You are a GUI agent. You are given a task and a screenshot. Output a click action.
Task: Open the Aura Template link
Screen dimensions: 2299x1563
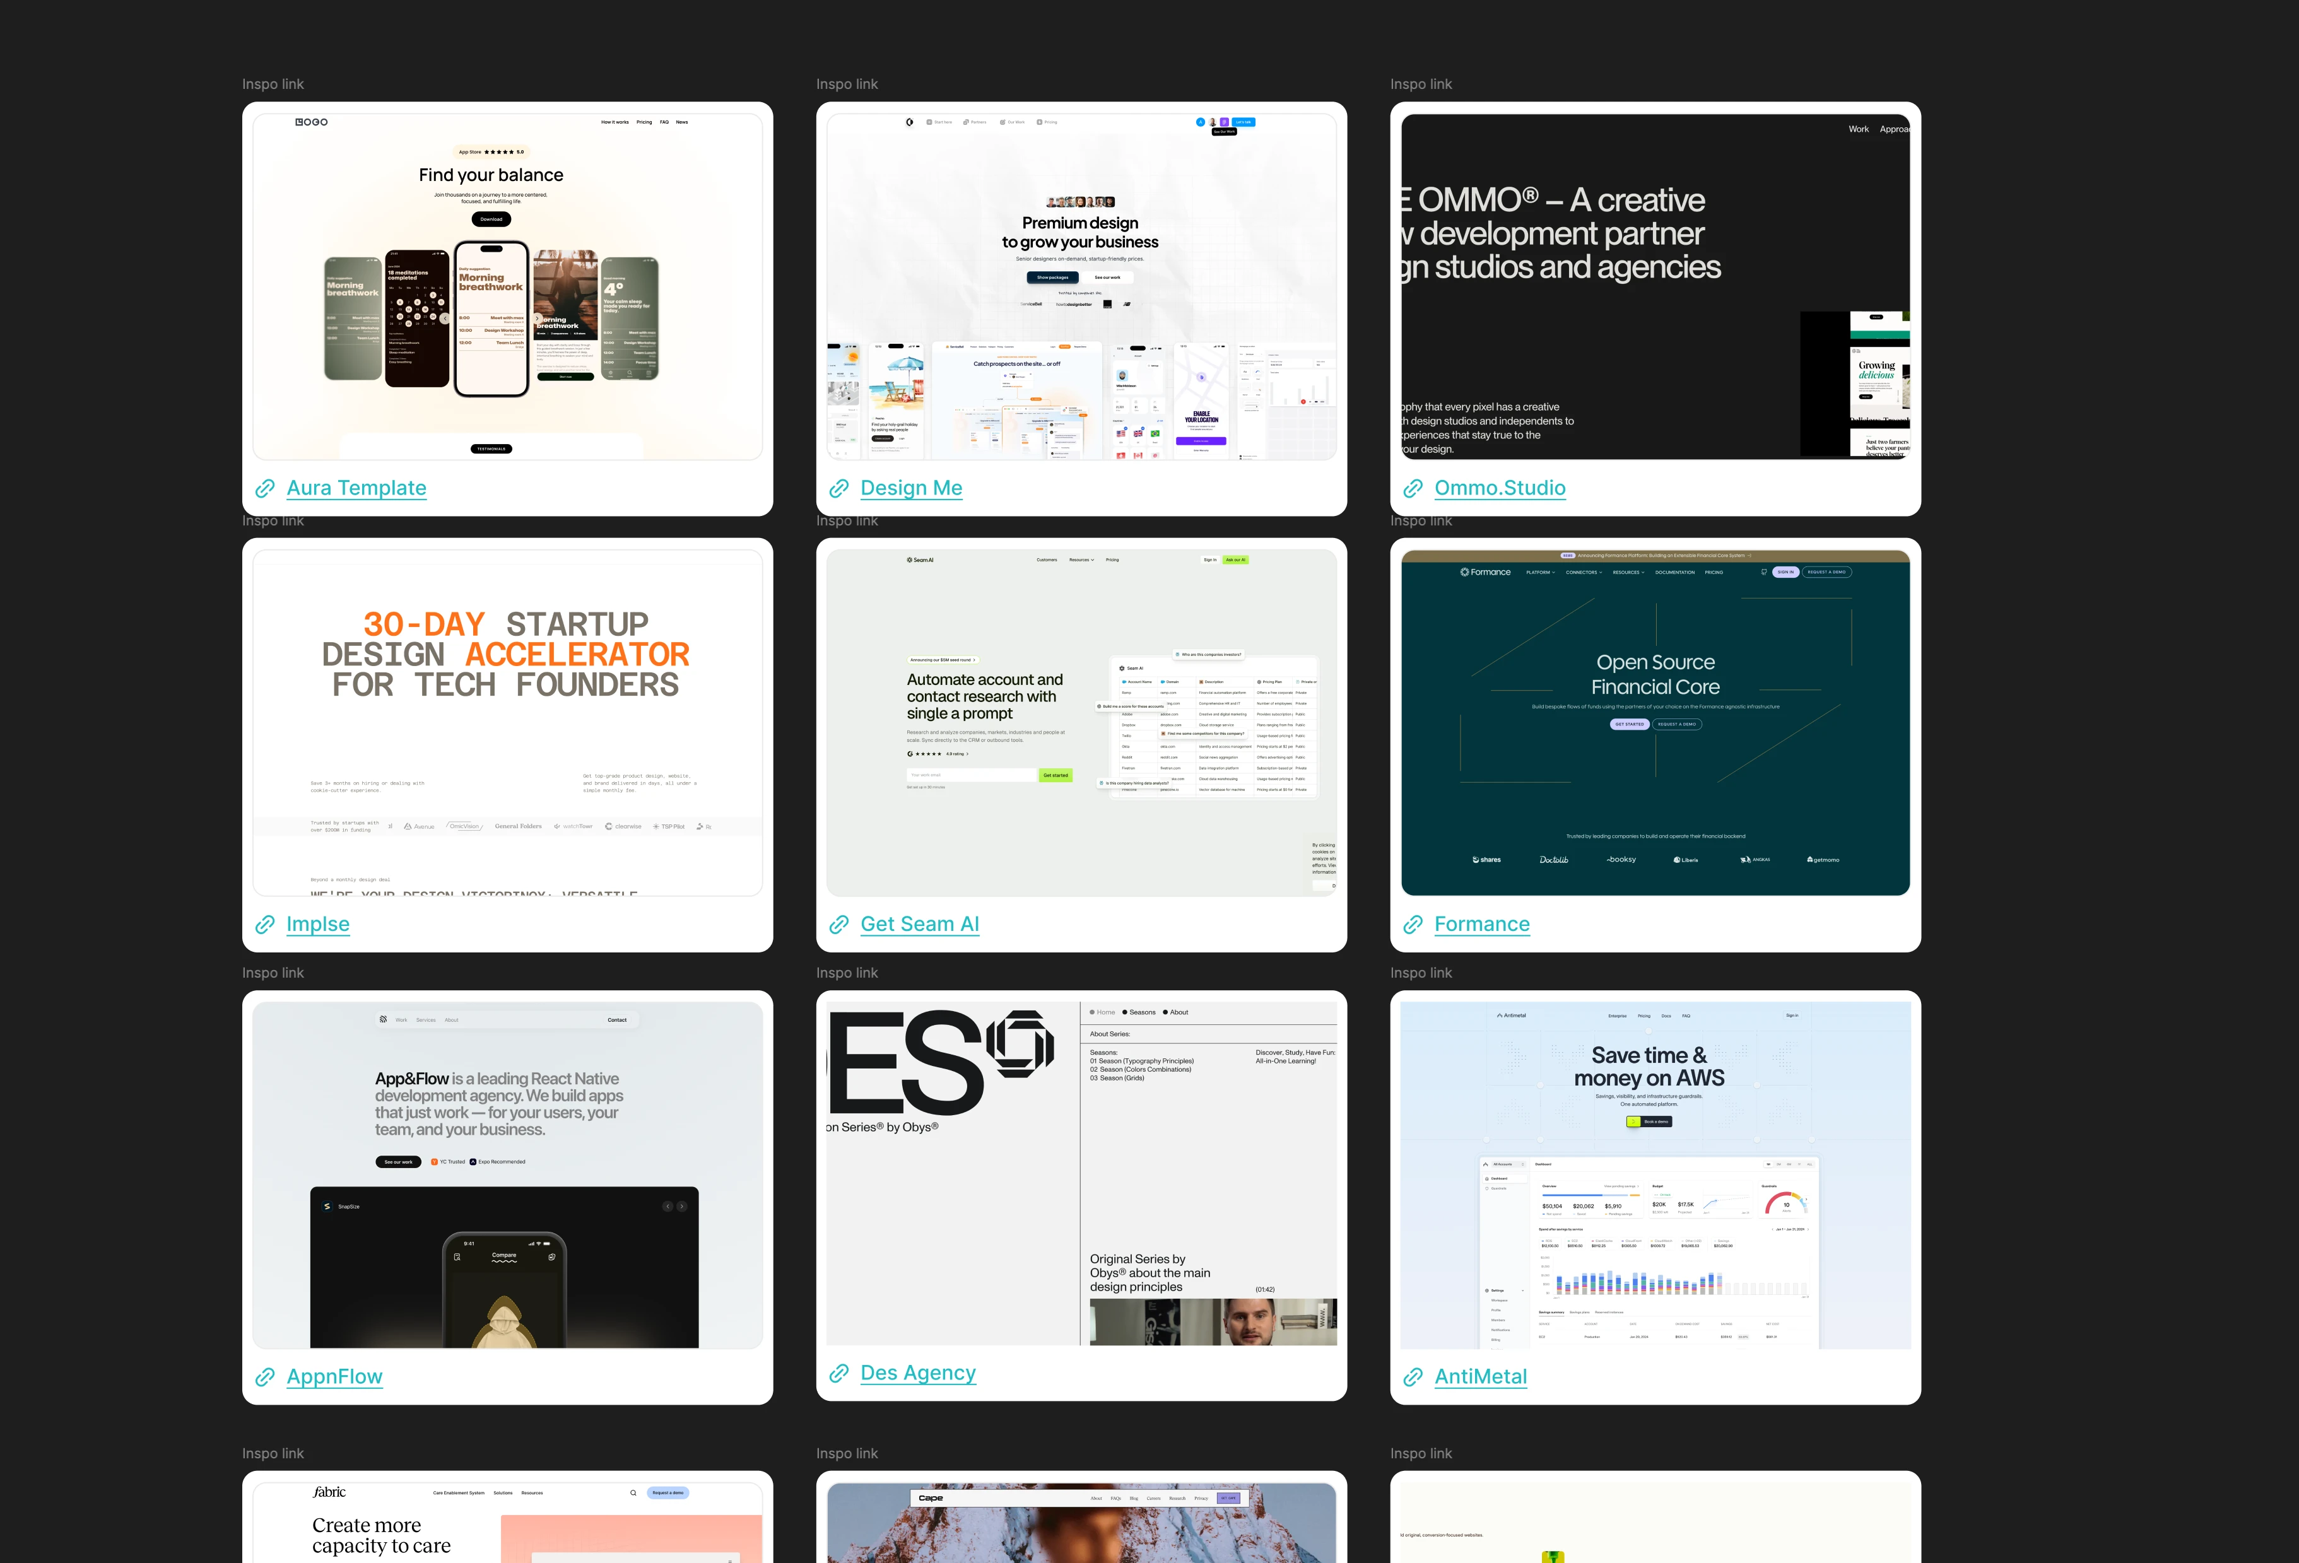tap(356, 488)
